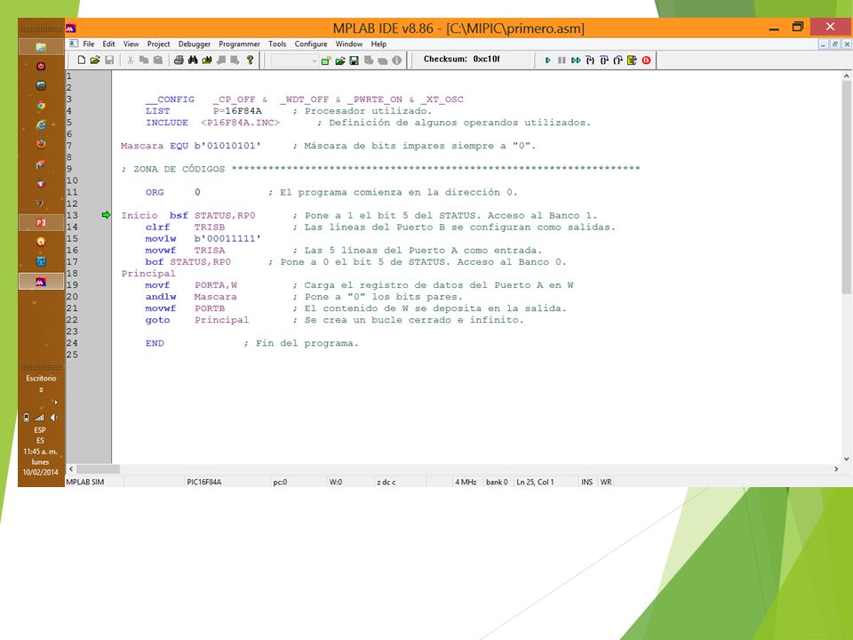The width and height of the screenshot is (853, 640).
Task: Click the Step Over debug icon
Action: (604, 60)
